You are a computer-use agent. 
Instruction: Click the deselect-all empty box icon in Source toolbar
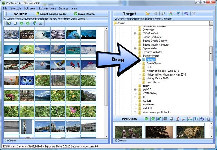[15, 23]
